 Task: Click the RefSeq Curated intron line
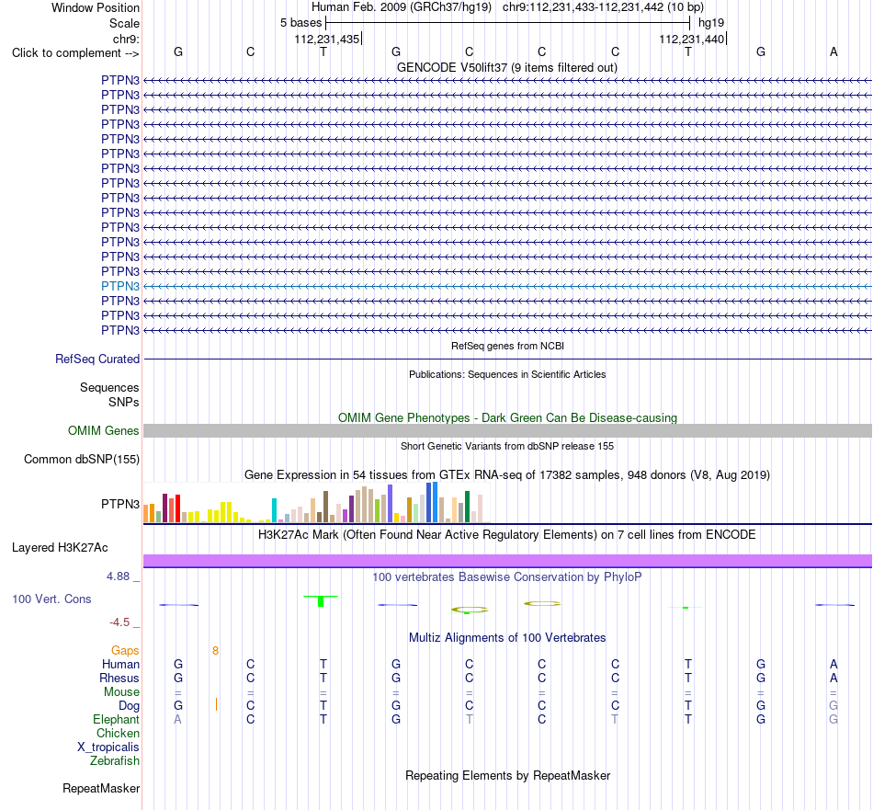507,359
